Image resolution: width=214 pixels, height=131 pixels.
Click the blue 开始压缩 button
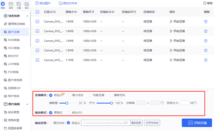[x=197, y=123]
